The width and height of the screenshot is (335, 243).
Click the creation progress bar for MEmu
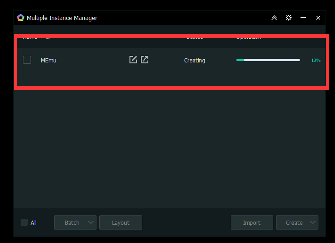click(268, 60)
